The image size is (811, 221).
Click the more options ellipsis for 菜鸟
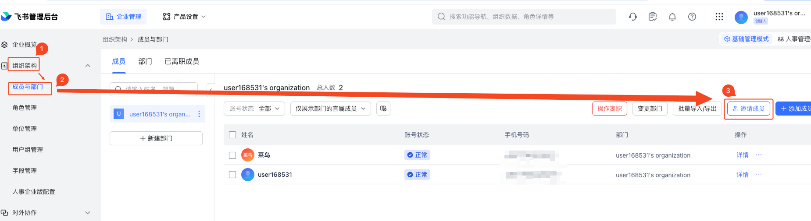pos(759,155)
